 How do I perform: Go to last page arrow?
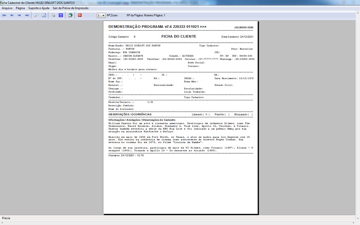click(x=27, y=15)
